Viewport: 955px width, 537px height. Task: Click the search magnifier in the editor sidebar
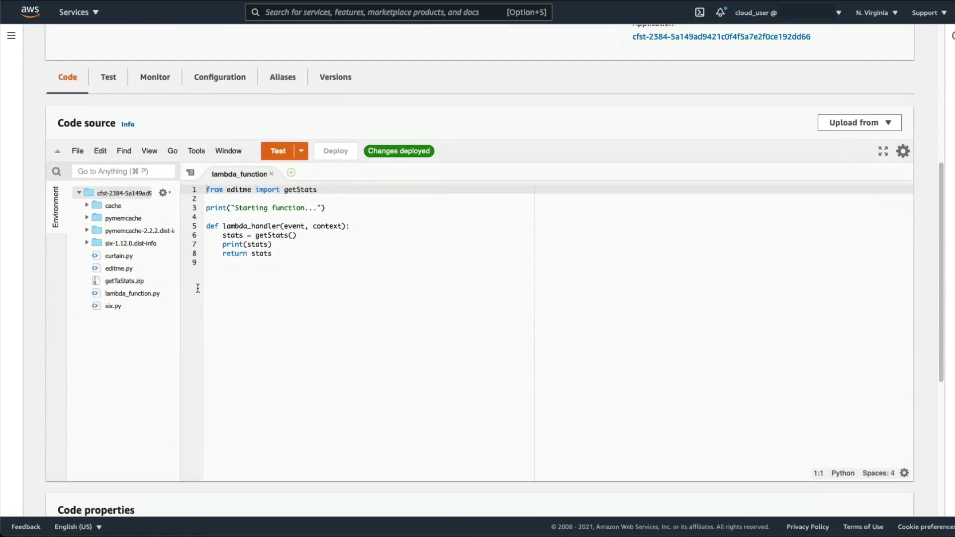(x=56, y=172)
